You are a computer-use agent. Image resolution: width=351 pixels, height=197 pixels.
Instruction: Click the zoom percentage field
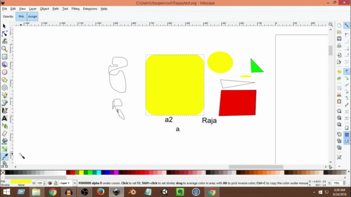point(338,183)
